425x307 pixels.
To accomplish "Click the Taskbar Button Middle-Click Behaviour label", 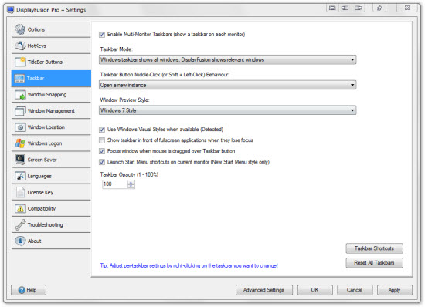I will click(165, 74).
